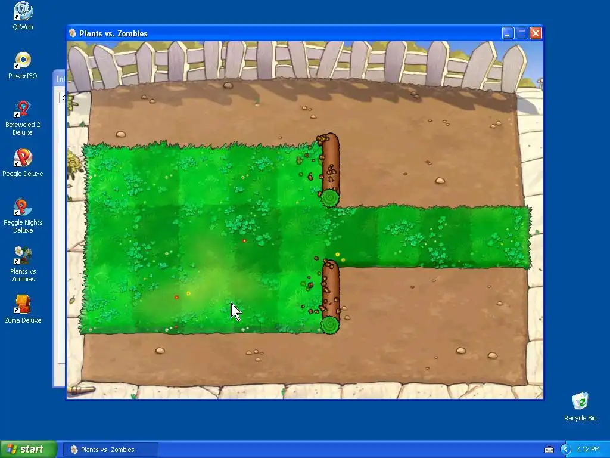Open the QtWeb desktop shortcut

[23, 16]
